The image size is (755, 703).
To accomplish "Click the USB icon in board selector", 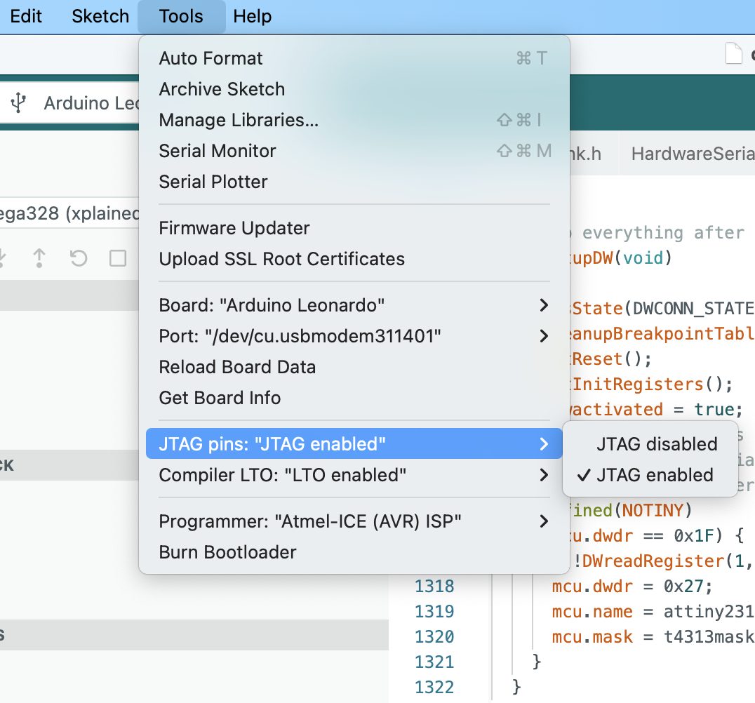I will [18, 102].
